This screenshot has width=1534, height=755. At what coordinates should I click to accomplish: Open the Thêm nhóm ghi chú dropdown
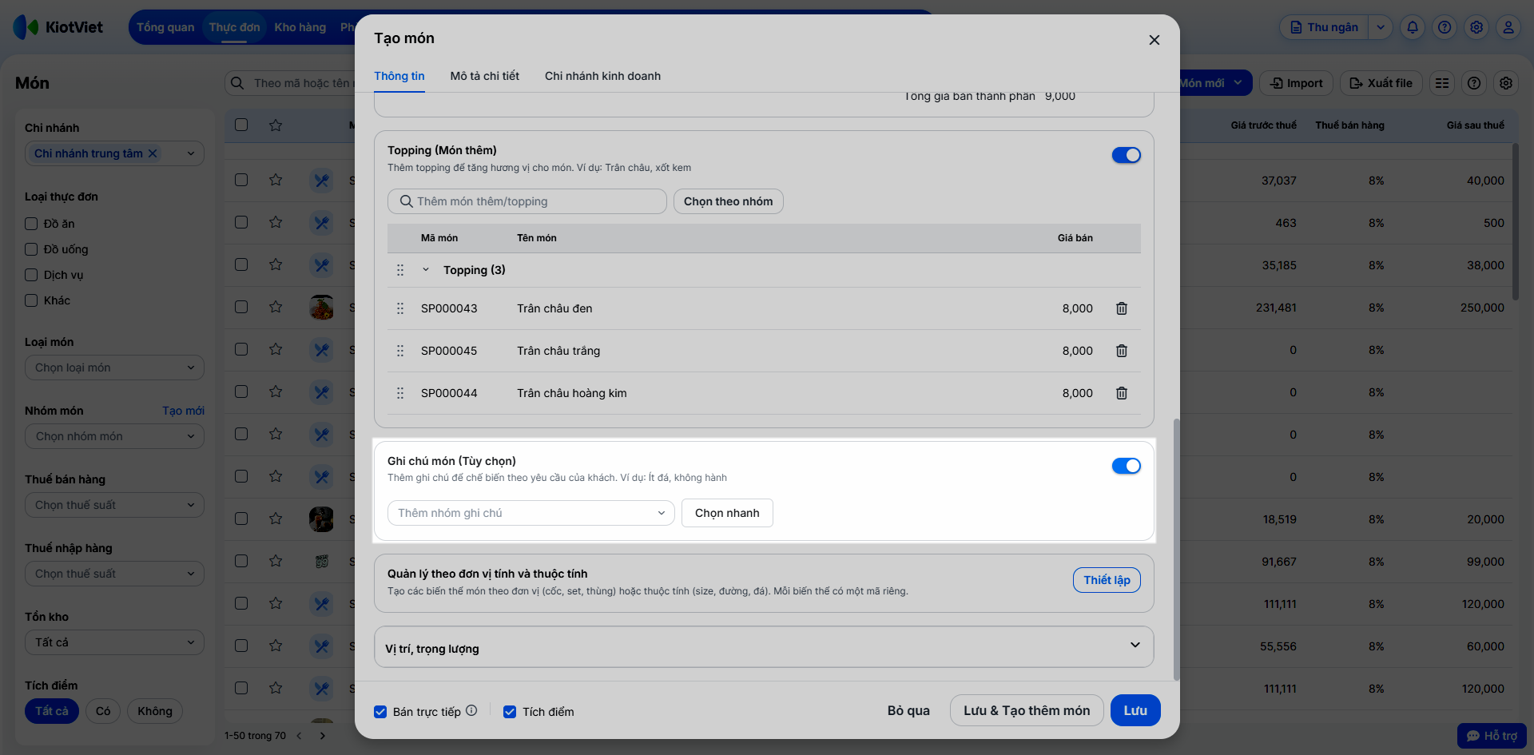[x=531, y=513]
